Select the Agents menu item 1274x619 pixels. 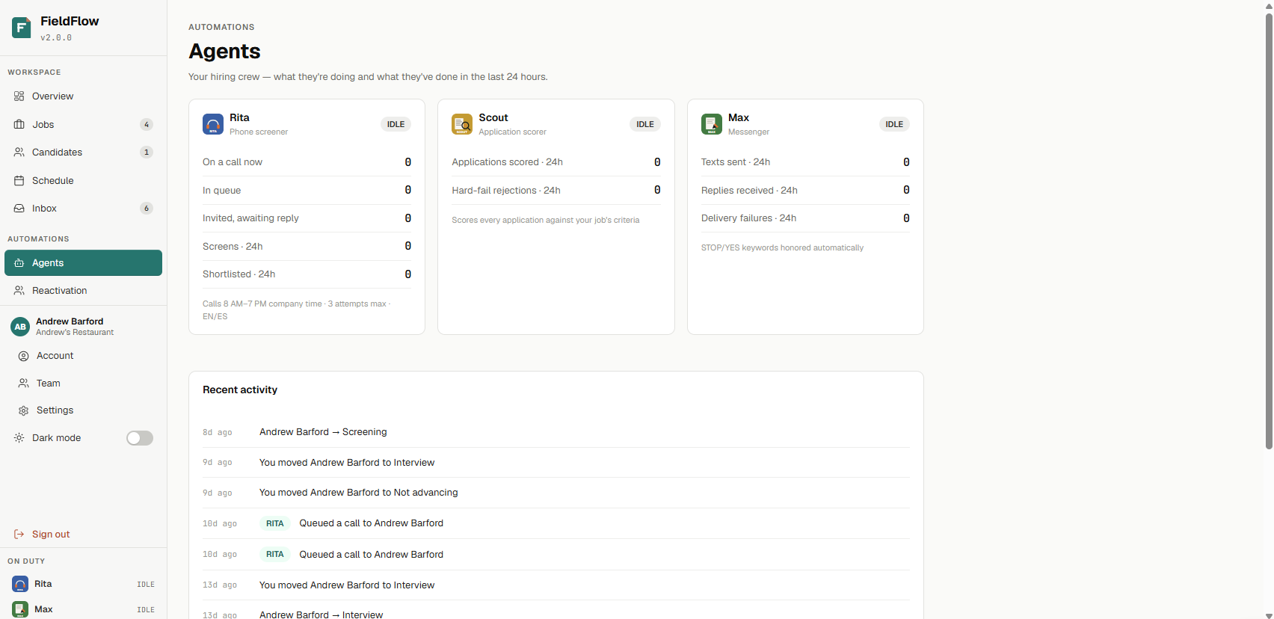click(x=83, y=263)
